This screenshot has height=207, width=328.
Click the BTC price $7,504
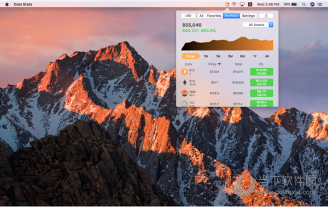(x=214, y=72)
